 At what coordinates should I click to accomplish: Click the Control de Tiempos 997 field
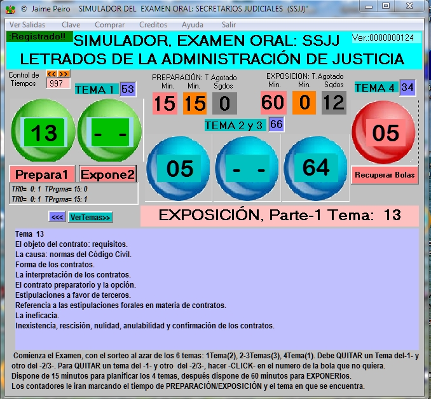tap(57, 83)
